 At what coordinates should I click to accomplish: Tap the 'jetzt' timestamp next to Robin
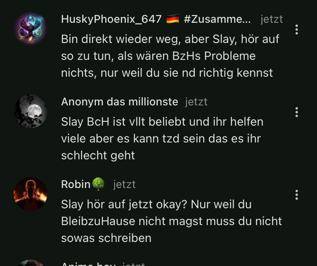coord(124,185)
